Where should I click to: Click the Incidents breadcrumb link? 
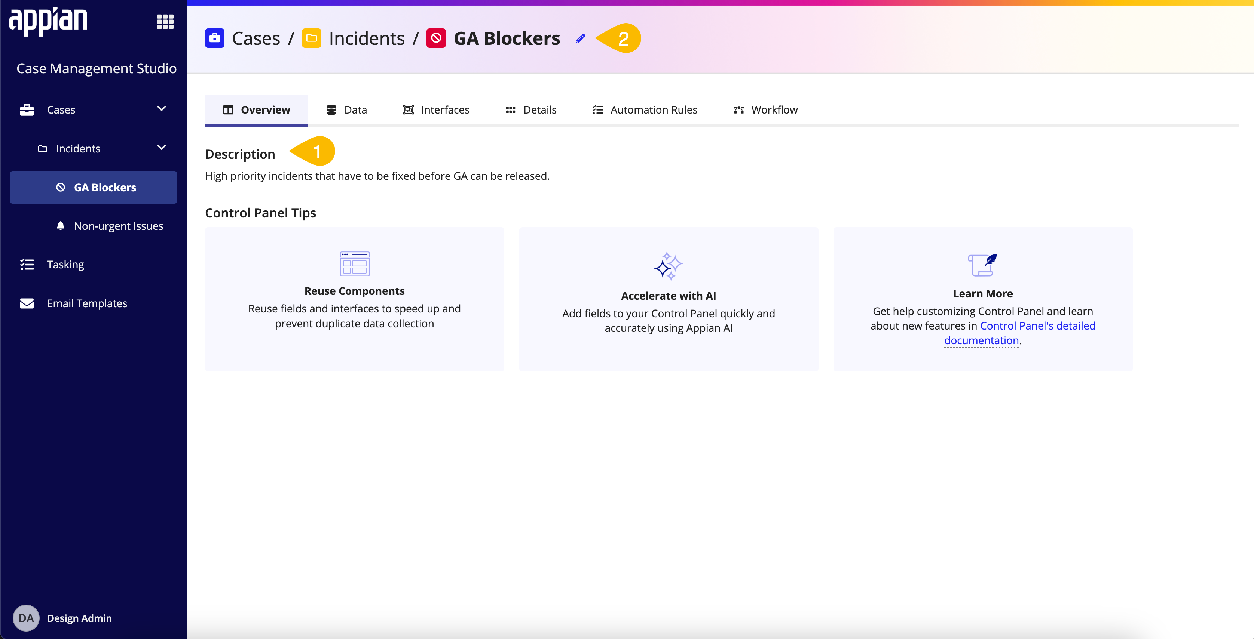(367, 38)
